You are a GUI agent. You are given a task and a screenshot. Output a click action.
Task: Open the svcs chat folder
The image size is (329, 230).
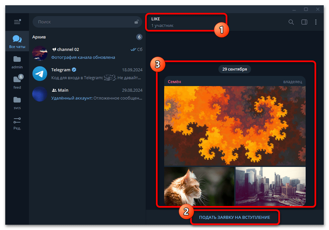pos(17,103)
